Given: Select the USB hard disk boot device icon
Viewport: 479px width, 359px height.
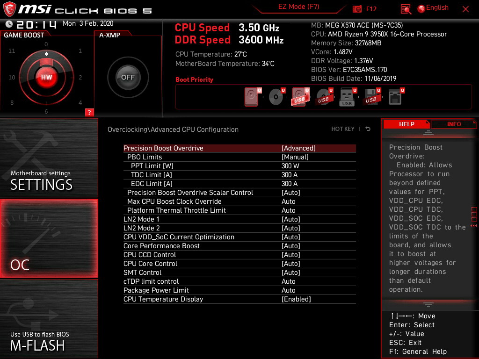Looking at the screenshot, I should pyautogui.click(x=300, y=97).
